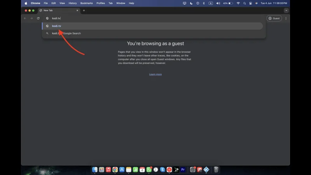
Task: Click the battery status indicator
Action: click(x=228, y=3)
